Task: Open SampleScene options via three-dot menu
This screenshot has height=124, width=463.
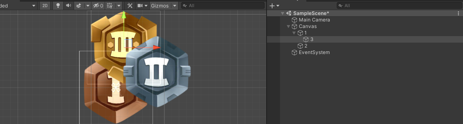Action: 458,13
